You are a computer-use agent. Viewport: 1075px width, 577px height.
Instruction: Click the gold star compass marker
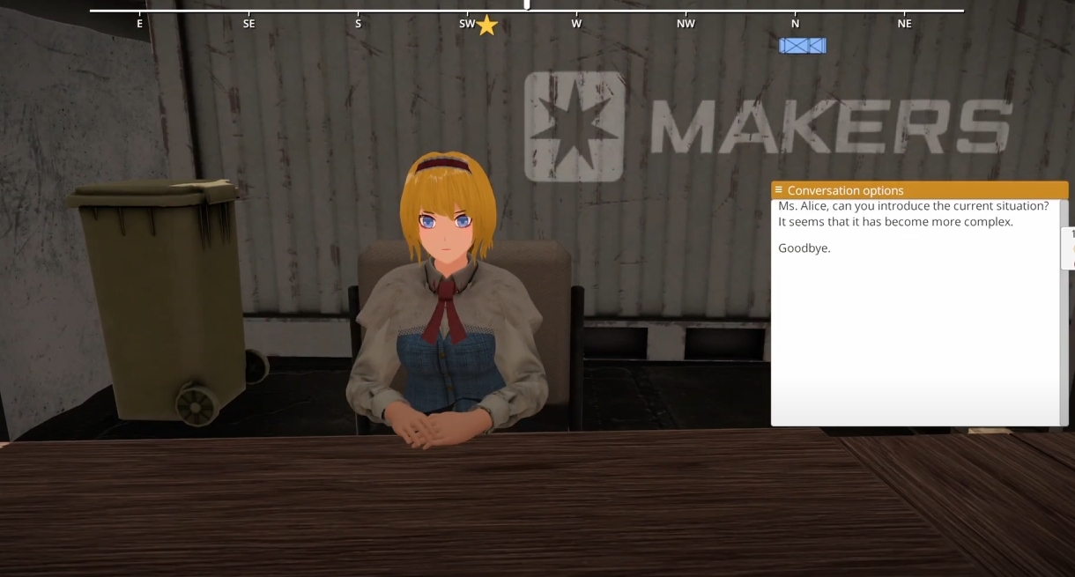487,26
